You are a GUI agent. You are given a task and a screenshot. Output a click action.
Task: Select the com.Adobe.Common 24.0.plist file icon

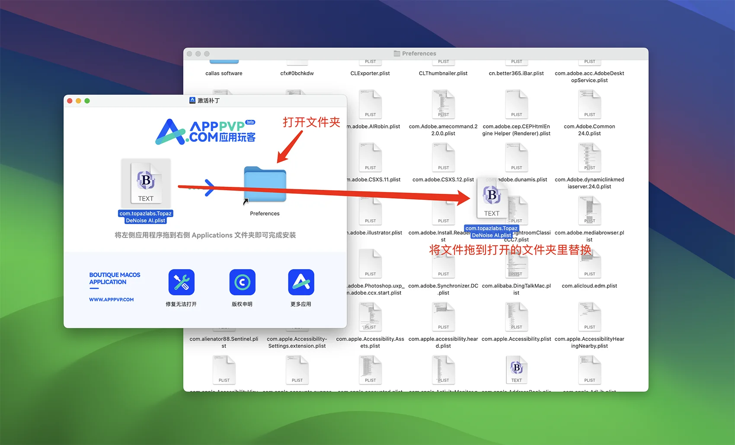click(x=589, y=104)
